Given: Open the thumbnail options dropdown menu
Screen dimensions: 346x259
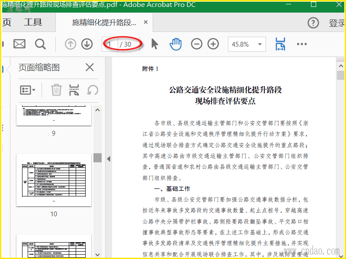Looking at the screenshot, I should (x=28, y=90).
